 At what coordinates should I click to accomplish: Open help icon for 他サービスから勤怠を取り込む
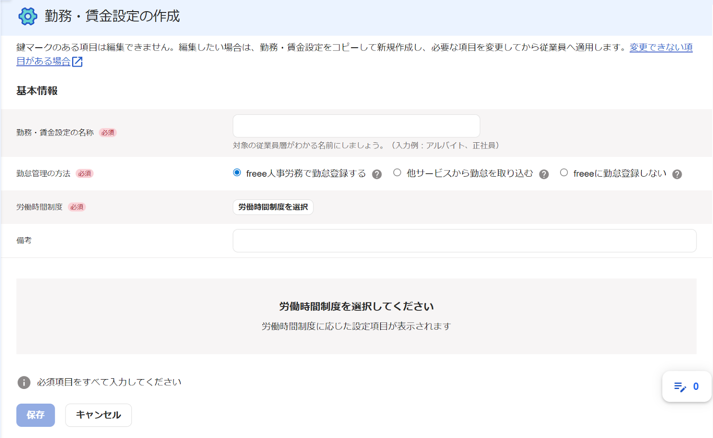point(544,174)
